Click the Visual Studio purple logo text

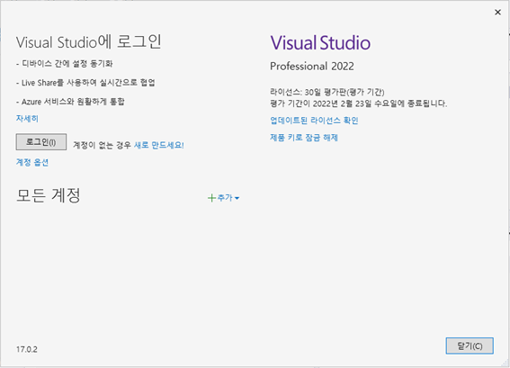coord(320,42)
